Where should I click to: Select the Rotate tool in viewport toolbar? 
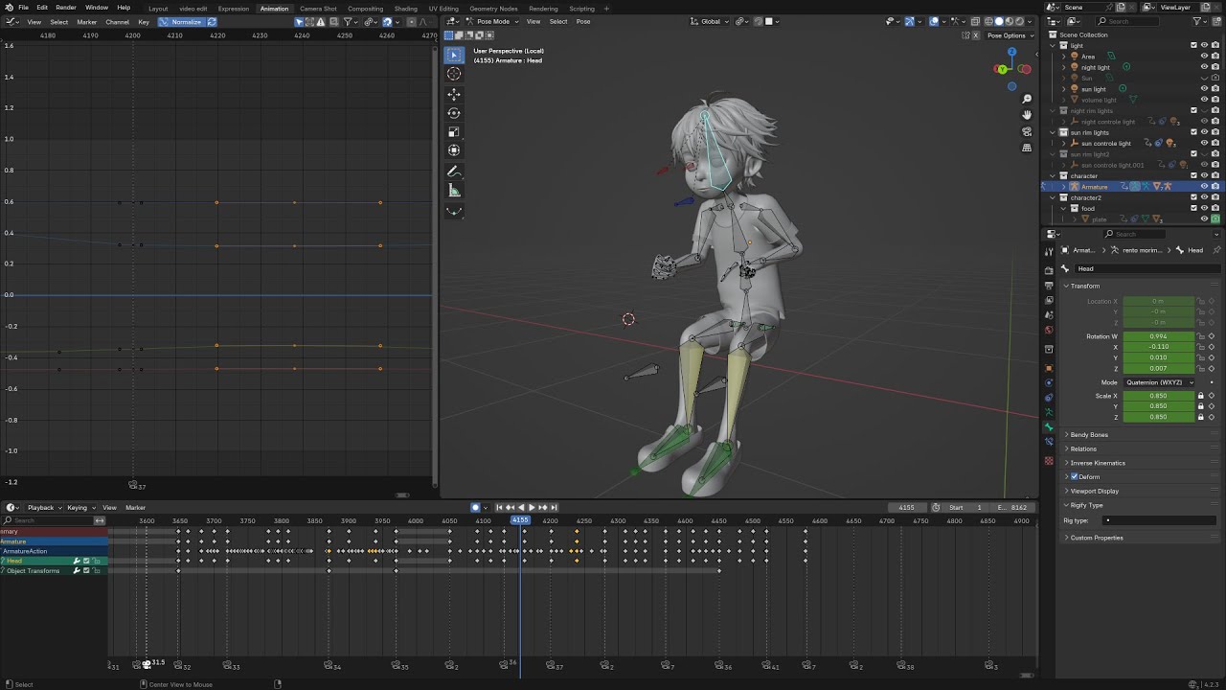(454, 113)
